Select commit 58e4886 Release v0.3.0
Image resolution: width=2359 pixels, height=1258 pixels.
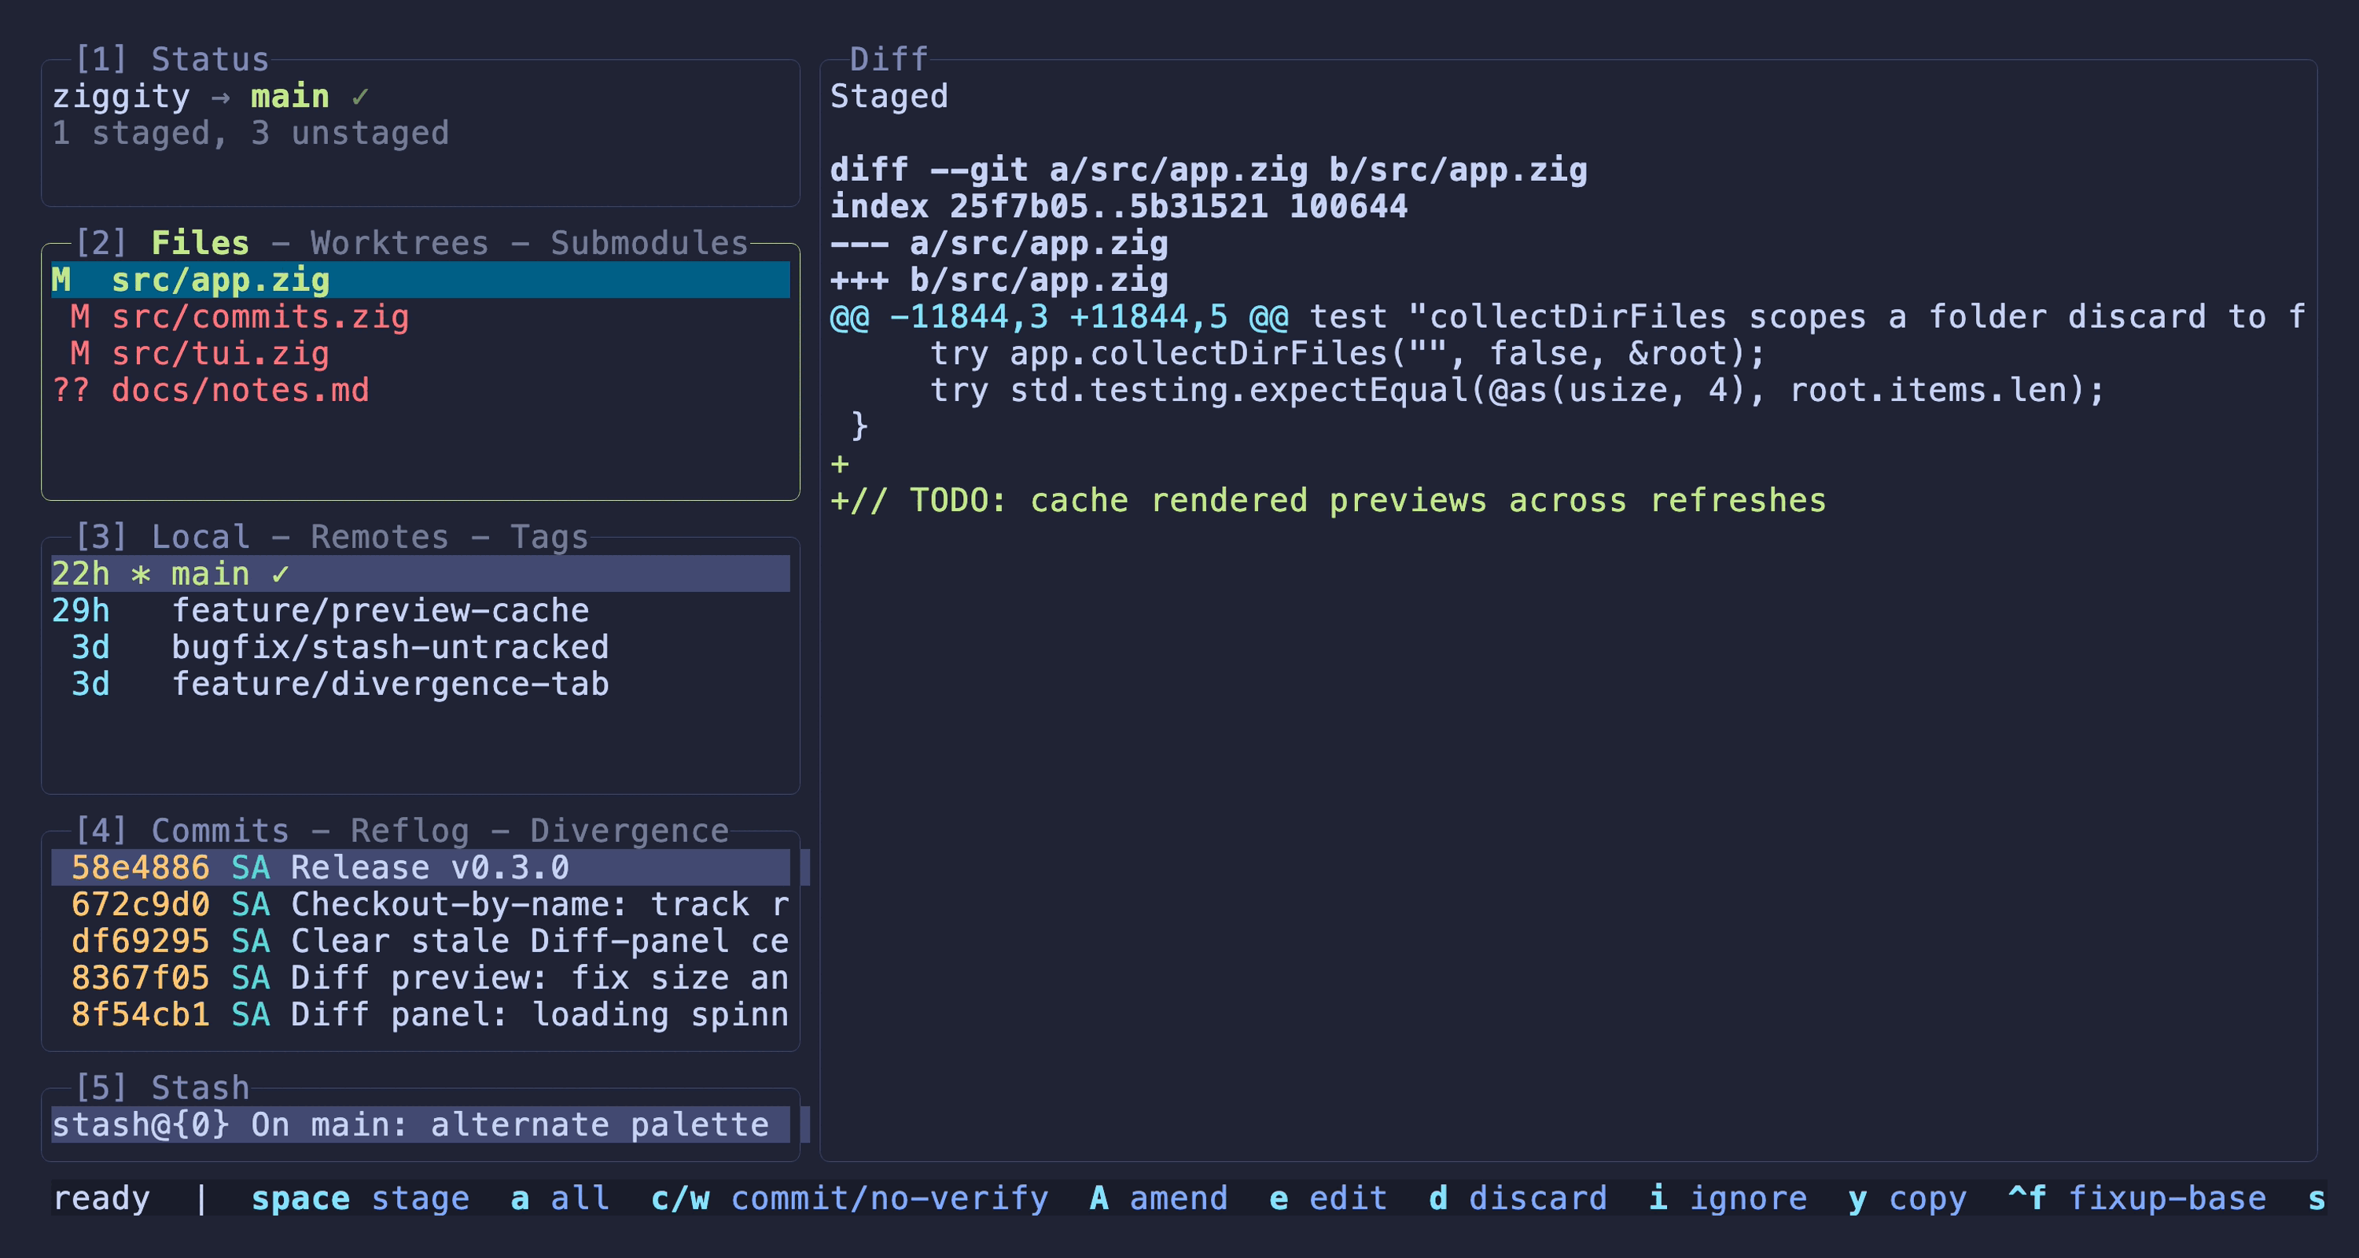point(421,868)
